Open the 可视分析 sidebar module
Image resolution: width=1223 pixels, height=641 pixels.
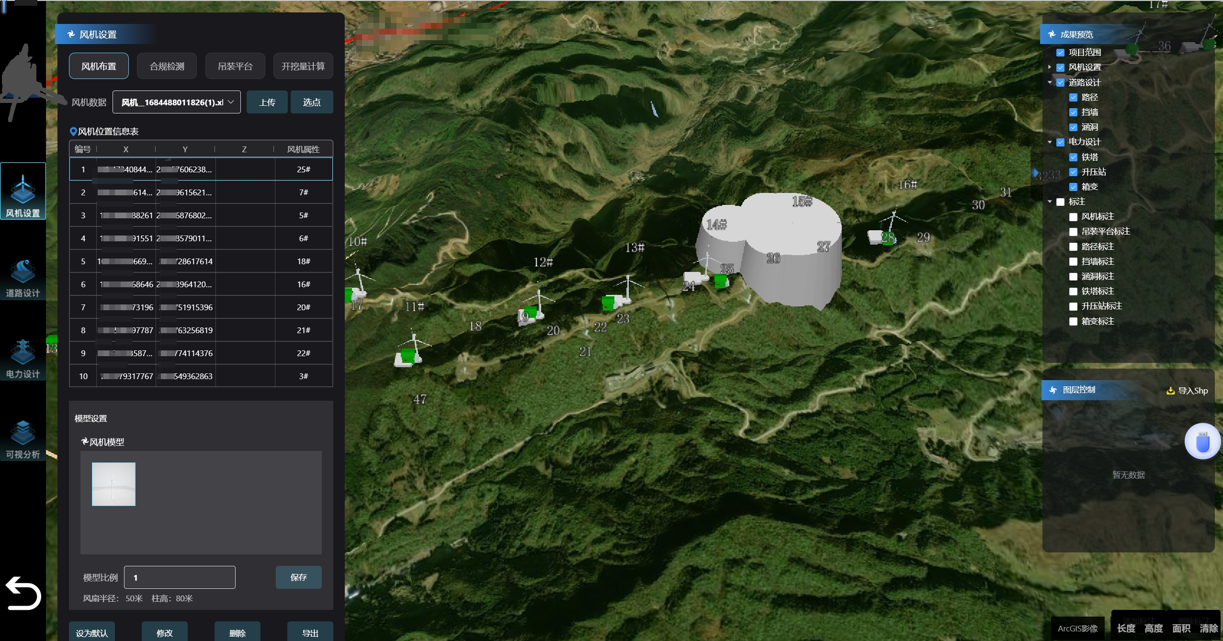pos(23,439)
